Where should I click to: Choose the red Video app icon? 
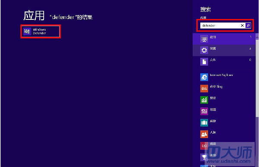[204, 145]
